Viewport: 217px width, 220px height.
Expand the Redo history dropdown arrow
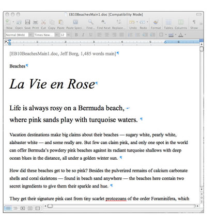pyautogui.click(x=147, y=22)
